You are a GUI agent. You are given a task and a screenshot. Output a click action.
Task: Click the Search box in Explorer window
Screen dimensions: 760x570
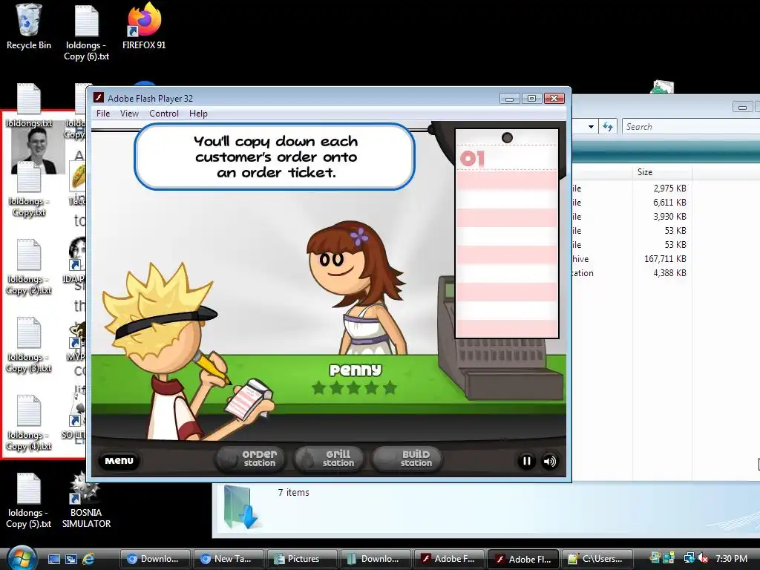[691, 126]
